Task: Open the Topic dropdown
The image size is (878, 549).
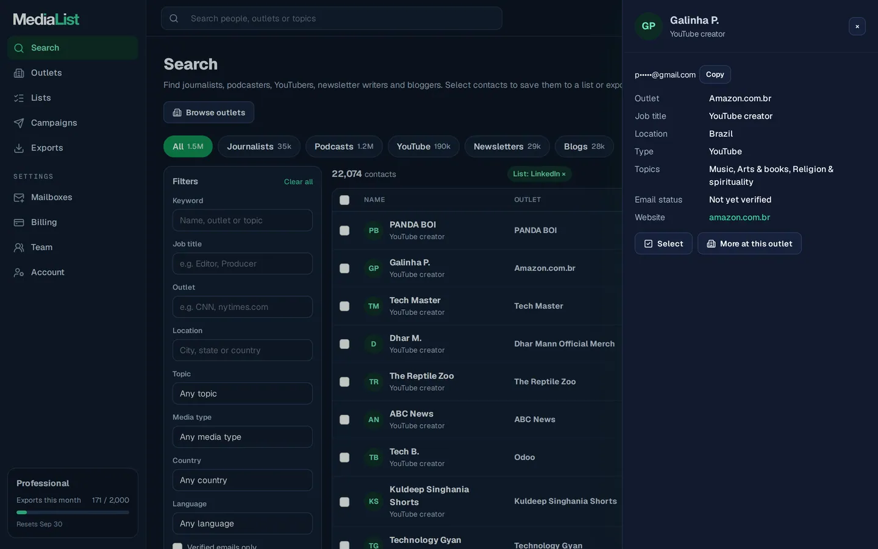Action: click(x=243, y=393)
